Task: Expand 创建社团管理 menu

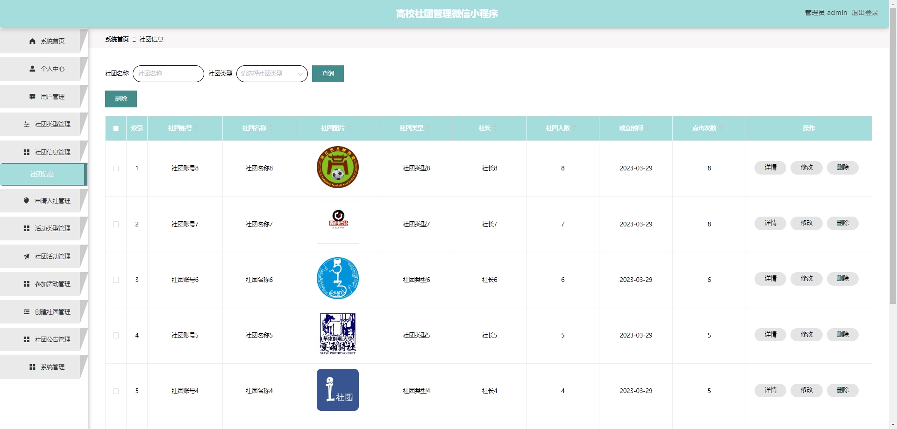Action: [43, 312]
